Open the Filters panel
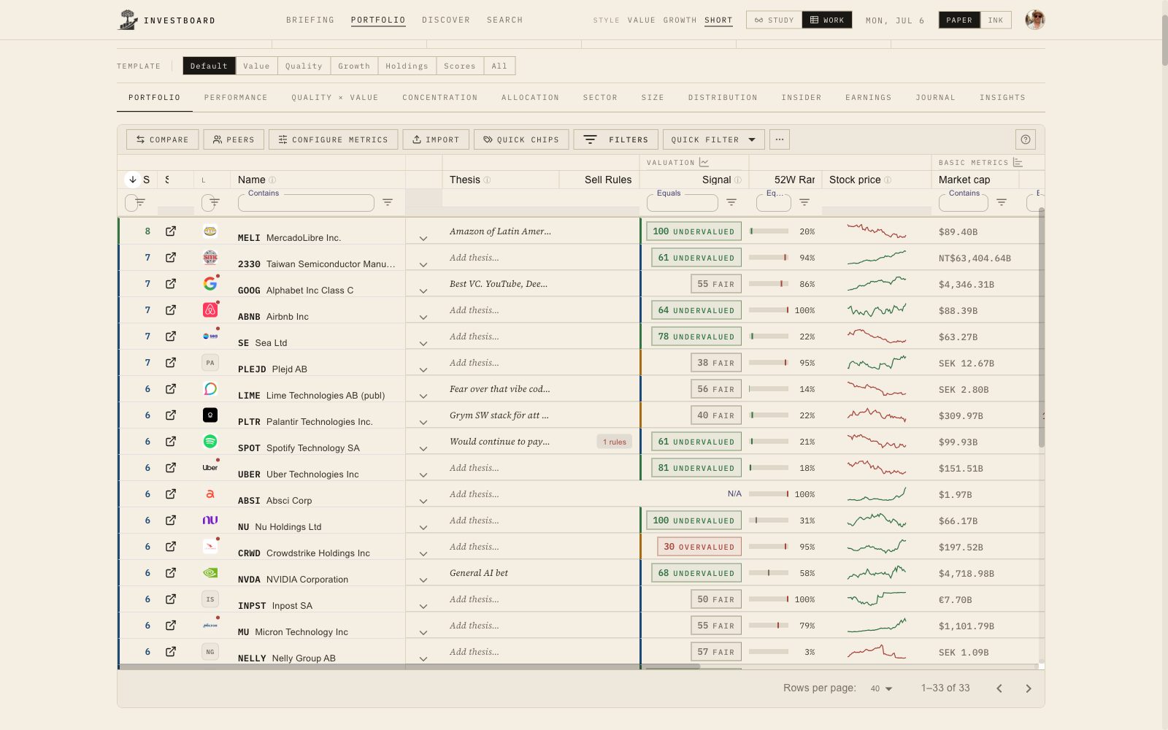 click(x=616, y=139)
